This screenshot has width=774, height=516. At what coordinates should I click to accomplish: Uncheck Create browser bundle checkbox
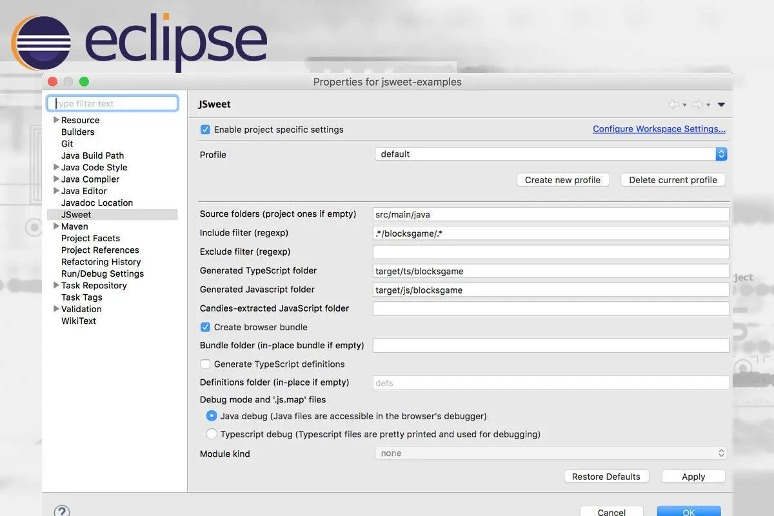(x=205, y=327)
